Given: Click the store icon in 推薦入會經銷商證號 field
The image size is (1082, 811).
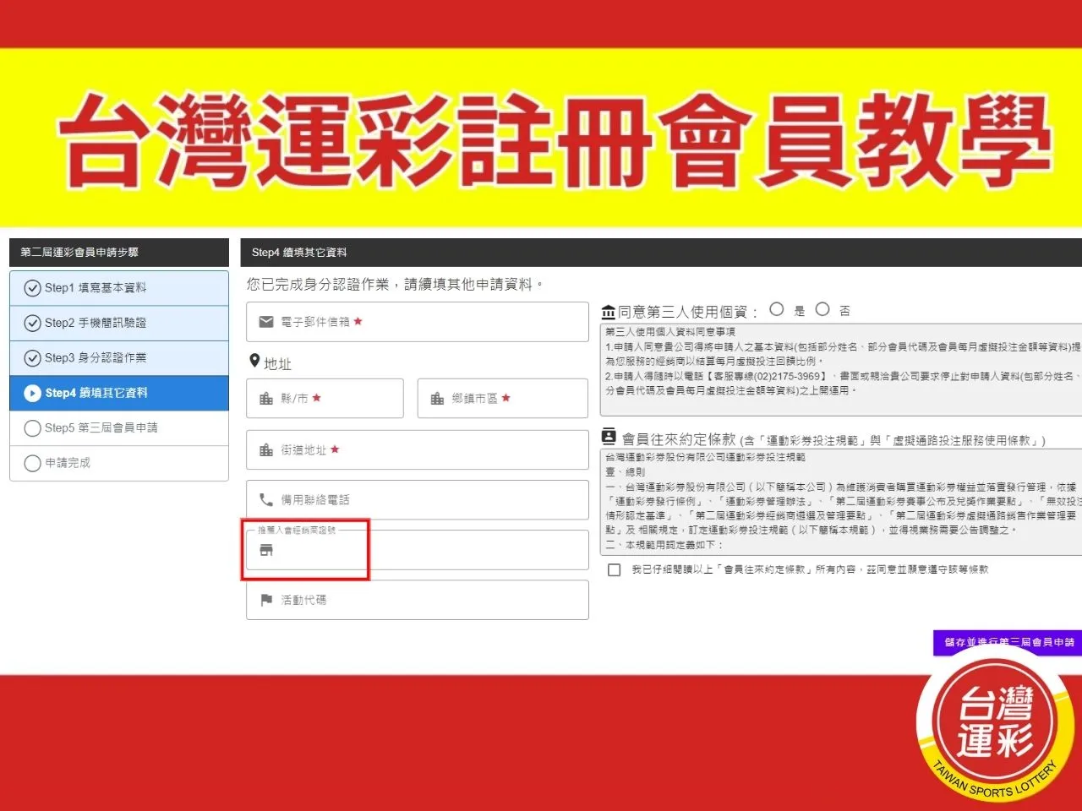Looking at the screenshot, I should pos(266,550).
